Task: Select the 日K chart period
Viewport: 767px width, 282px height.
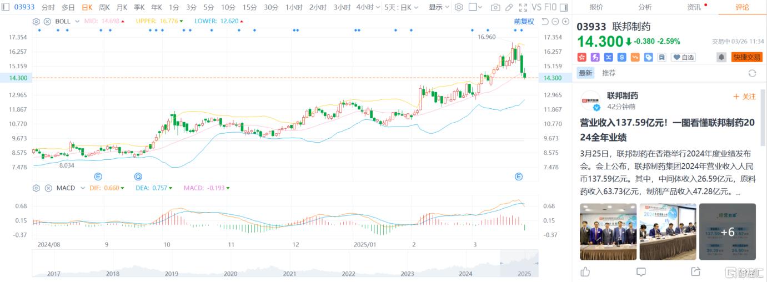Action: click(87, 7)
